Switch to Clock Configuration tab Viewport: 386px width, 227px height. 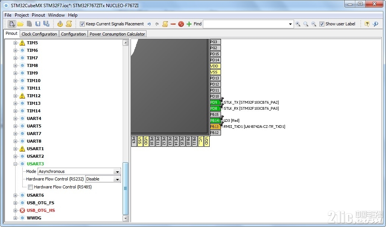point(39,34)
